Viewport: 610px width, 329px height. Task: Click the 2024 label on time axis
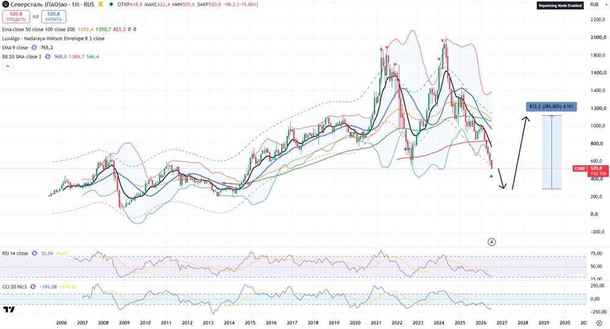439,323
